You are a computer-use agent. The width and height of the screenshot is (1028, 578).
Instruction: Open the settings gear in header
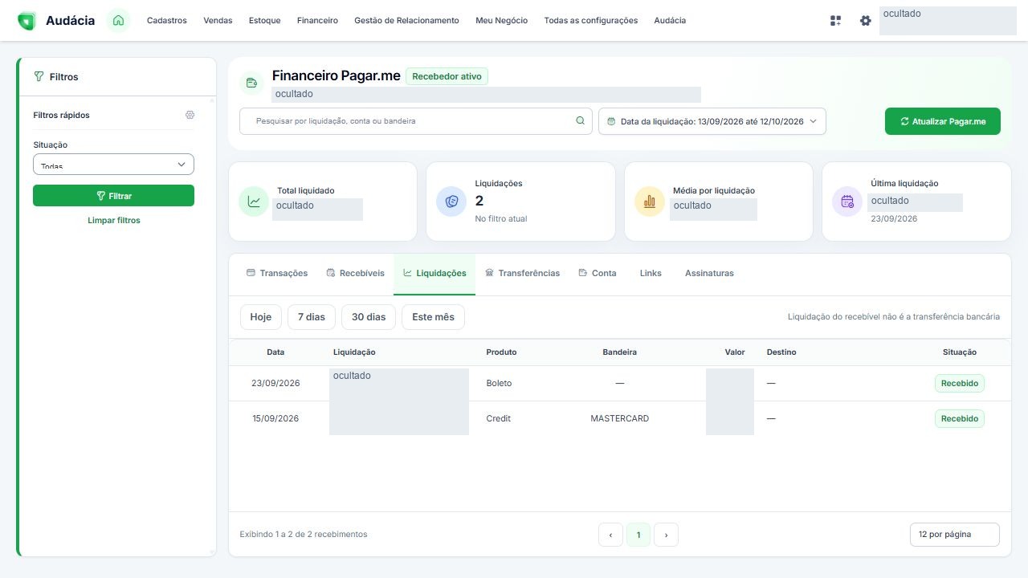pos(865,21)
